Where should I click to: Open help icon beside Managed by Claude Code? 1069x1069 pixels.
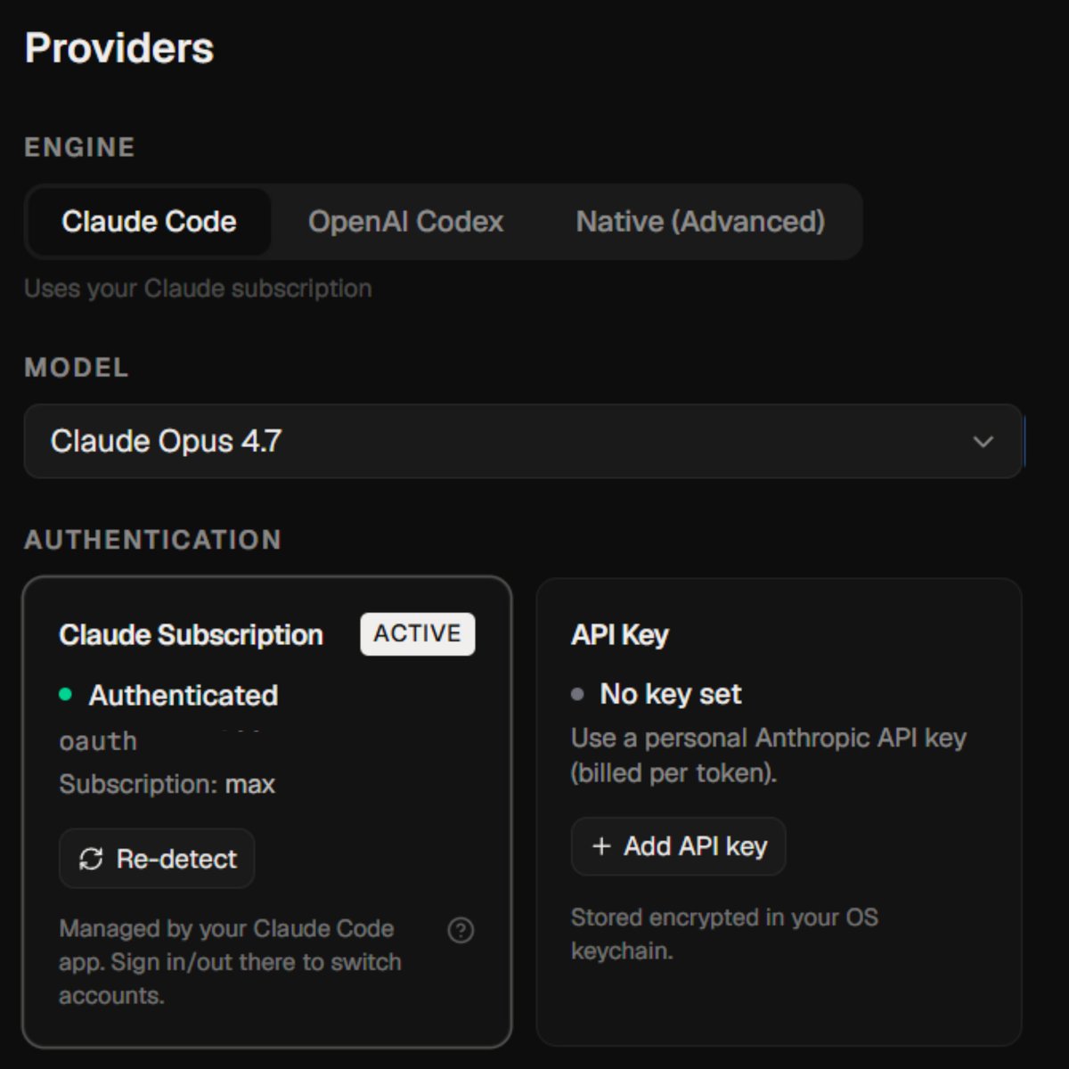point(461,930)
